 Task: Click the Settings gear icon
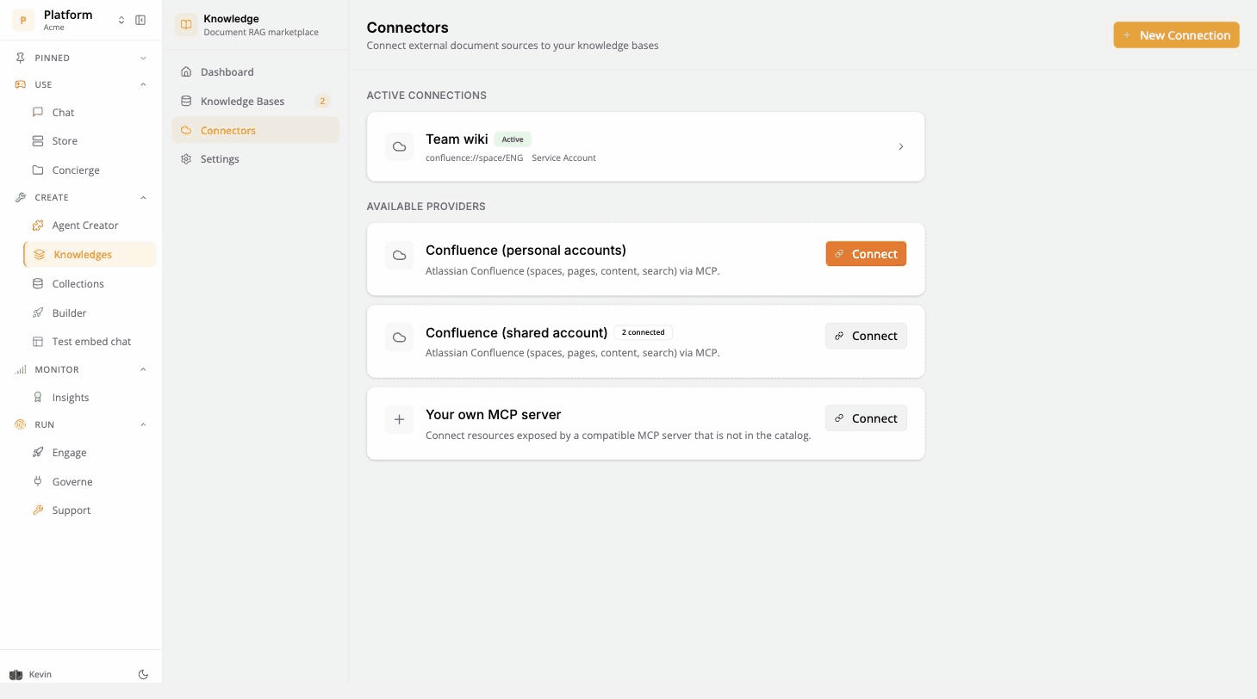(x=186, y=158)
